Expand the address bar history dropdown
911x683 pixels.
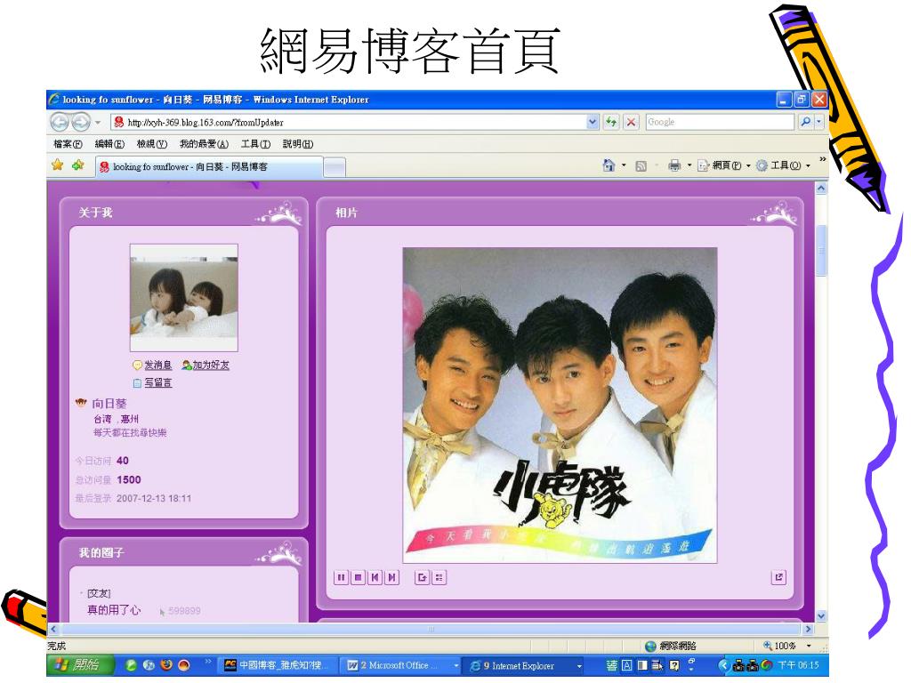pyautogui.click(x=592, y=122)
